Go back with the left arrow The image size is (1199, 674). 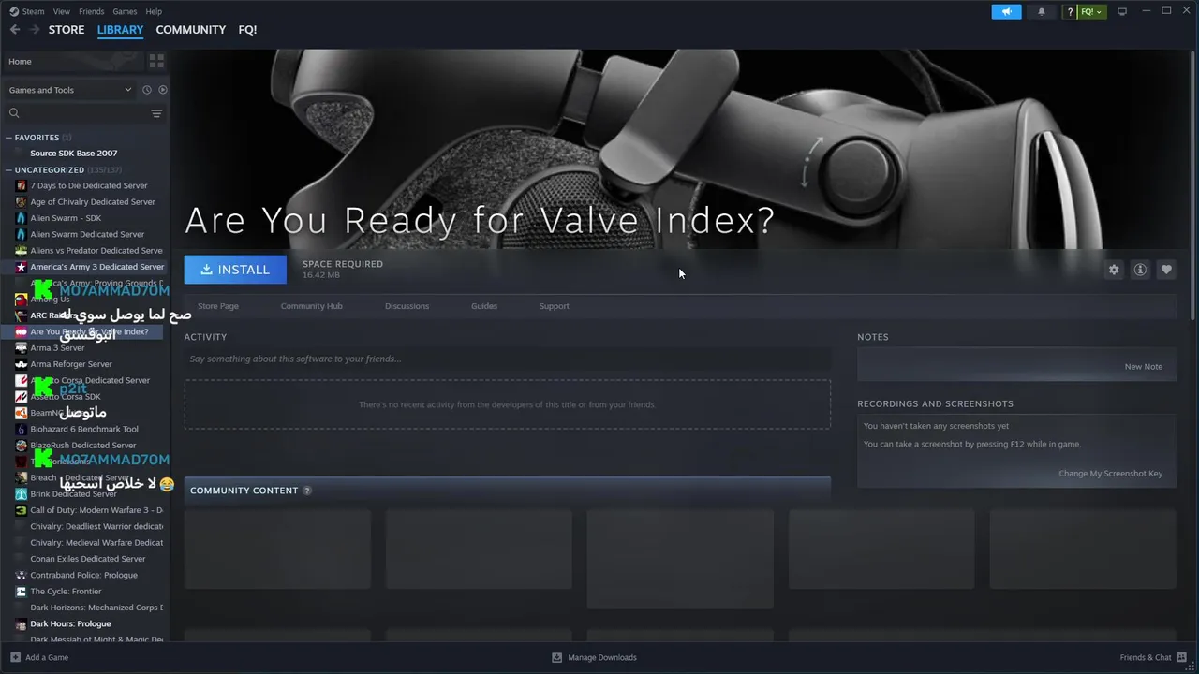pos(15,30)
